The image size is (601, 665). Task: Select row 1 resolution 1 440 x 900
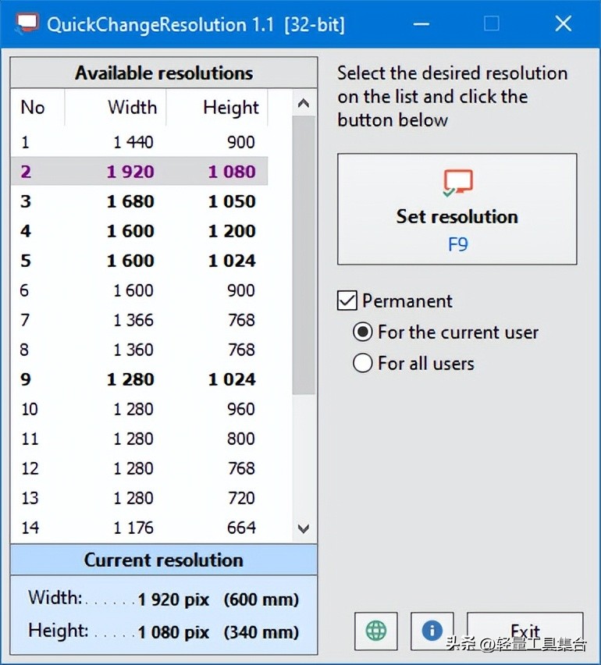[x=139, y=142]
